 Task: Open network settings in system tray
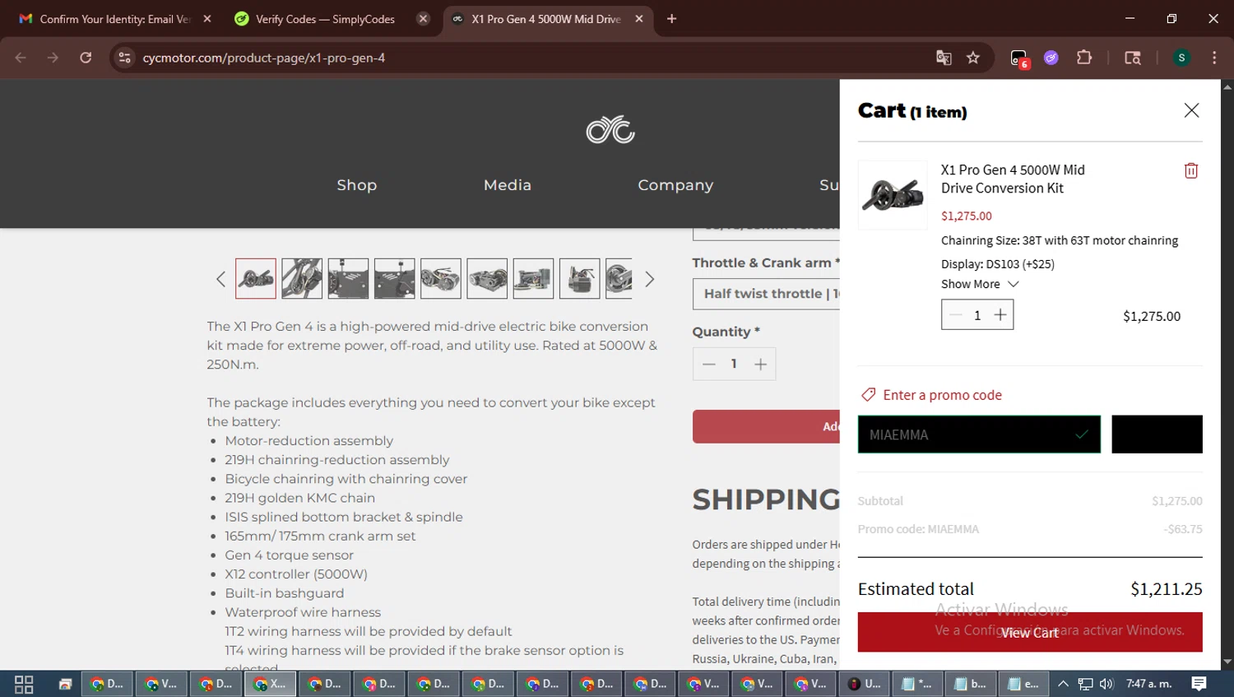pos(1085,684)
